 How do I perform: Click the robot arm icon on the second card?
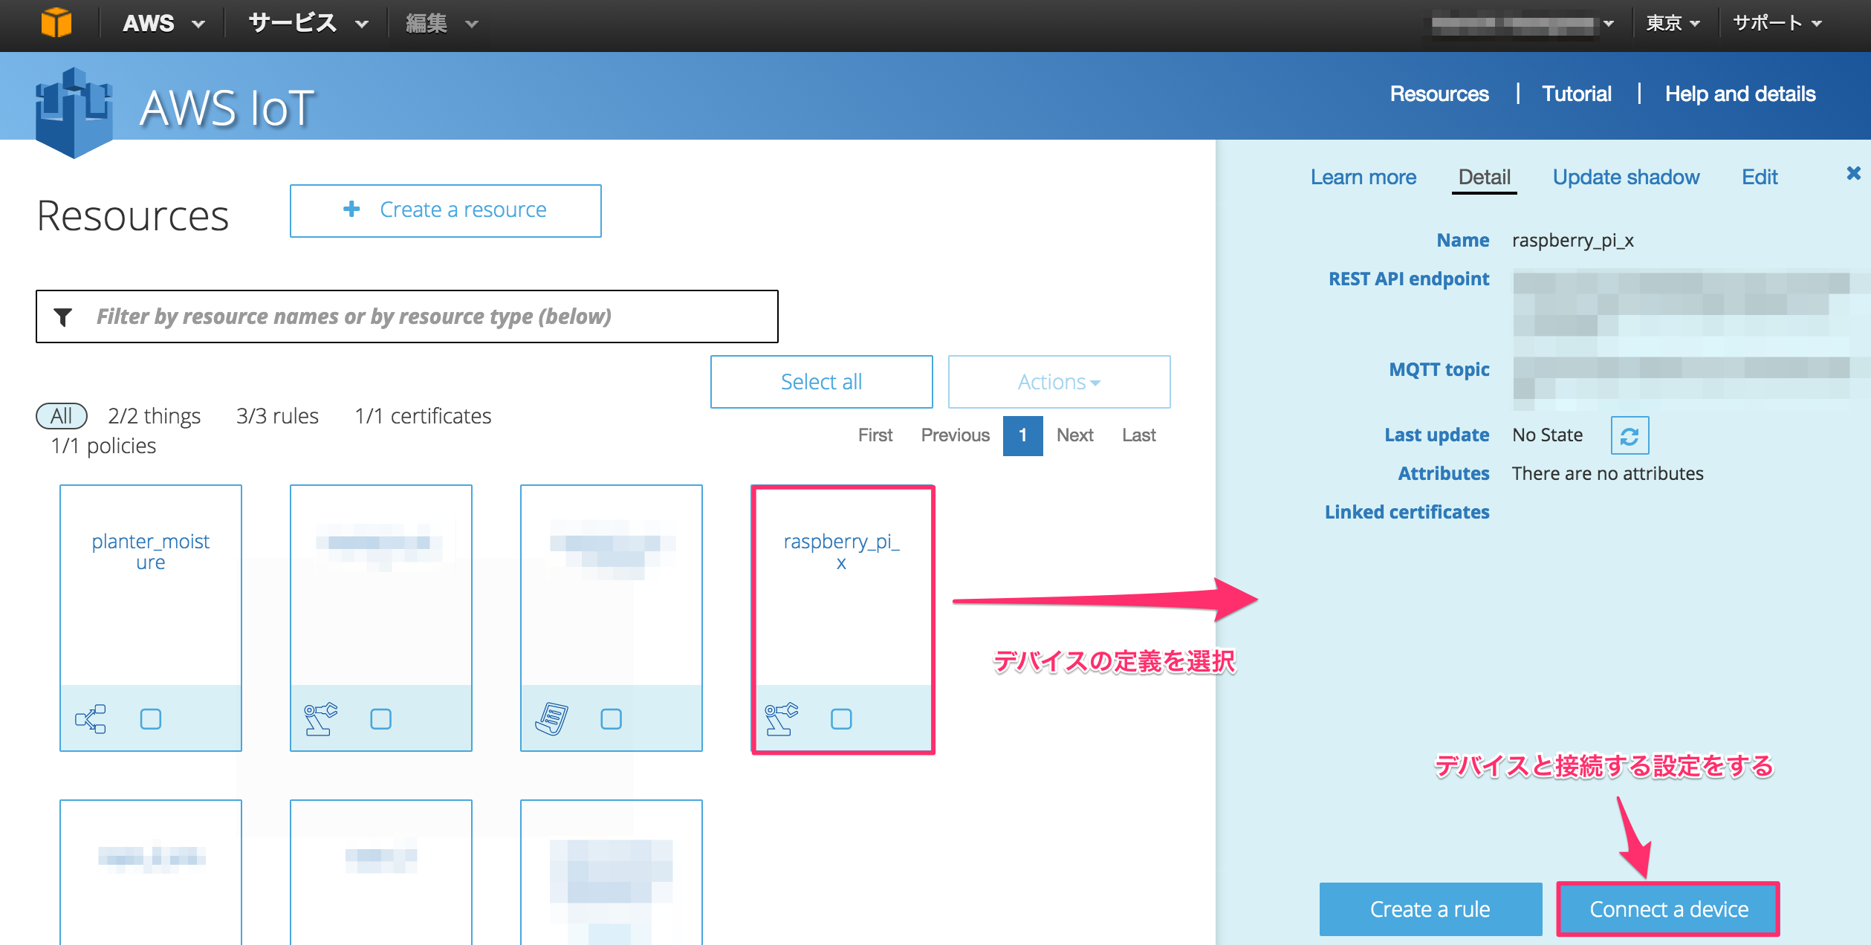pos(322,718)
